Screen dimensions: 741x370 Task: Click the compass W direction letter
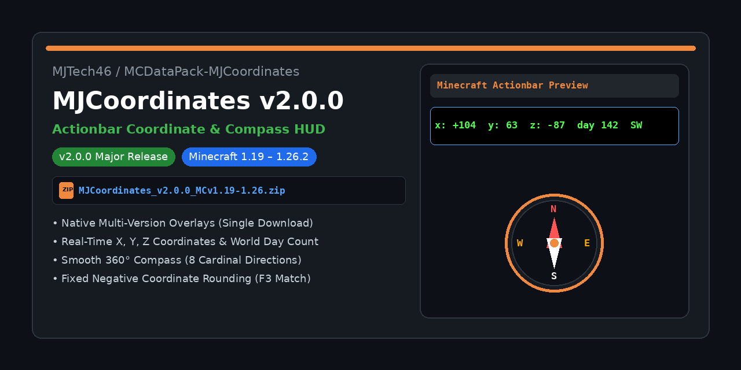click(x=520, y=243)
